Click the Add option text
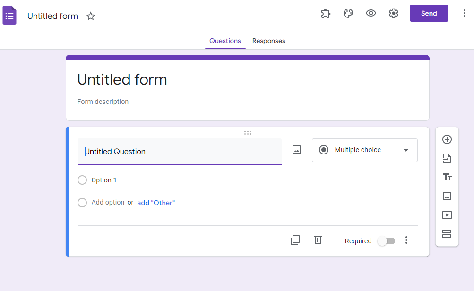Image resolution: width=474 pixels, height=291 pixels. (108, 202)
